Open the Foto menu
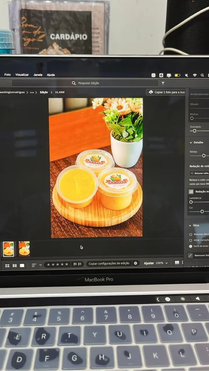209x371 pixels. point(8,75)
